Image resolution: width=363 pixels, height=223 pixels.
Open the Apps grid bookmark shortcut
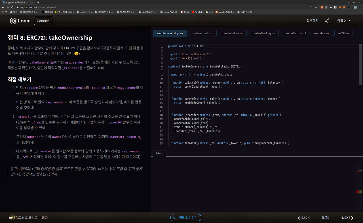[4, 12]
